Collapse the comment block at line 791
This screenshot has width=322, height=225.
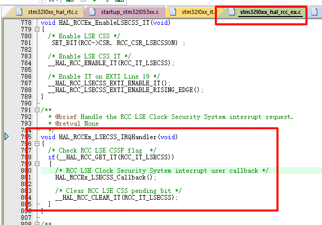coord(37,110)
